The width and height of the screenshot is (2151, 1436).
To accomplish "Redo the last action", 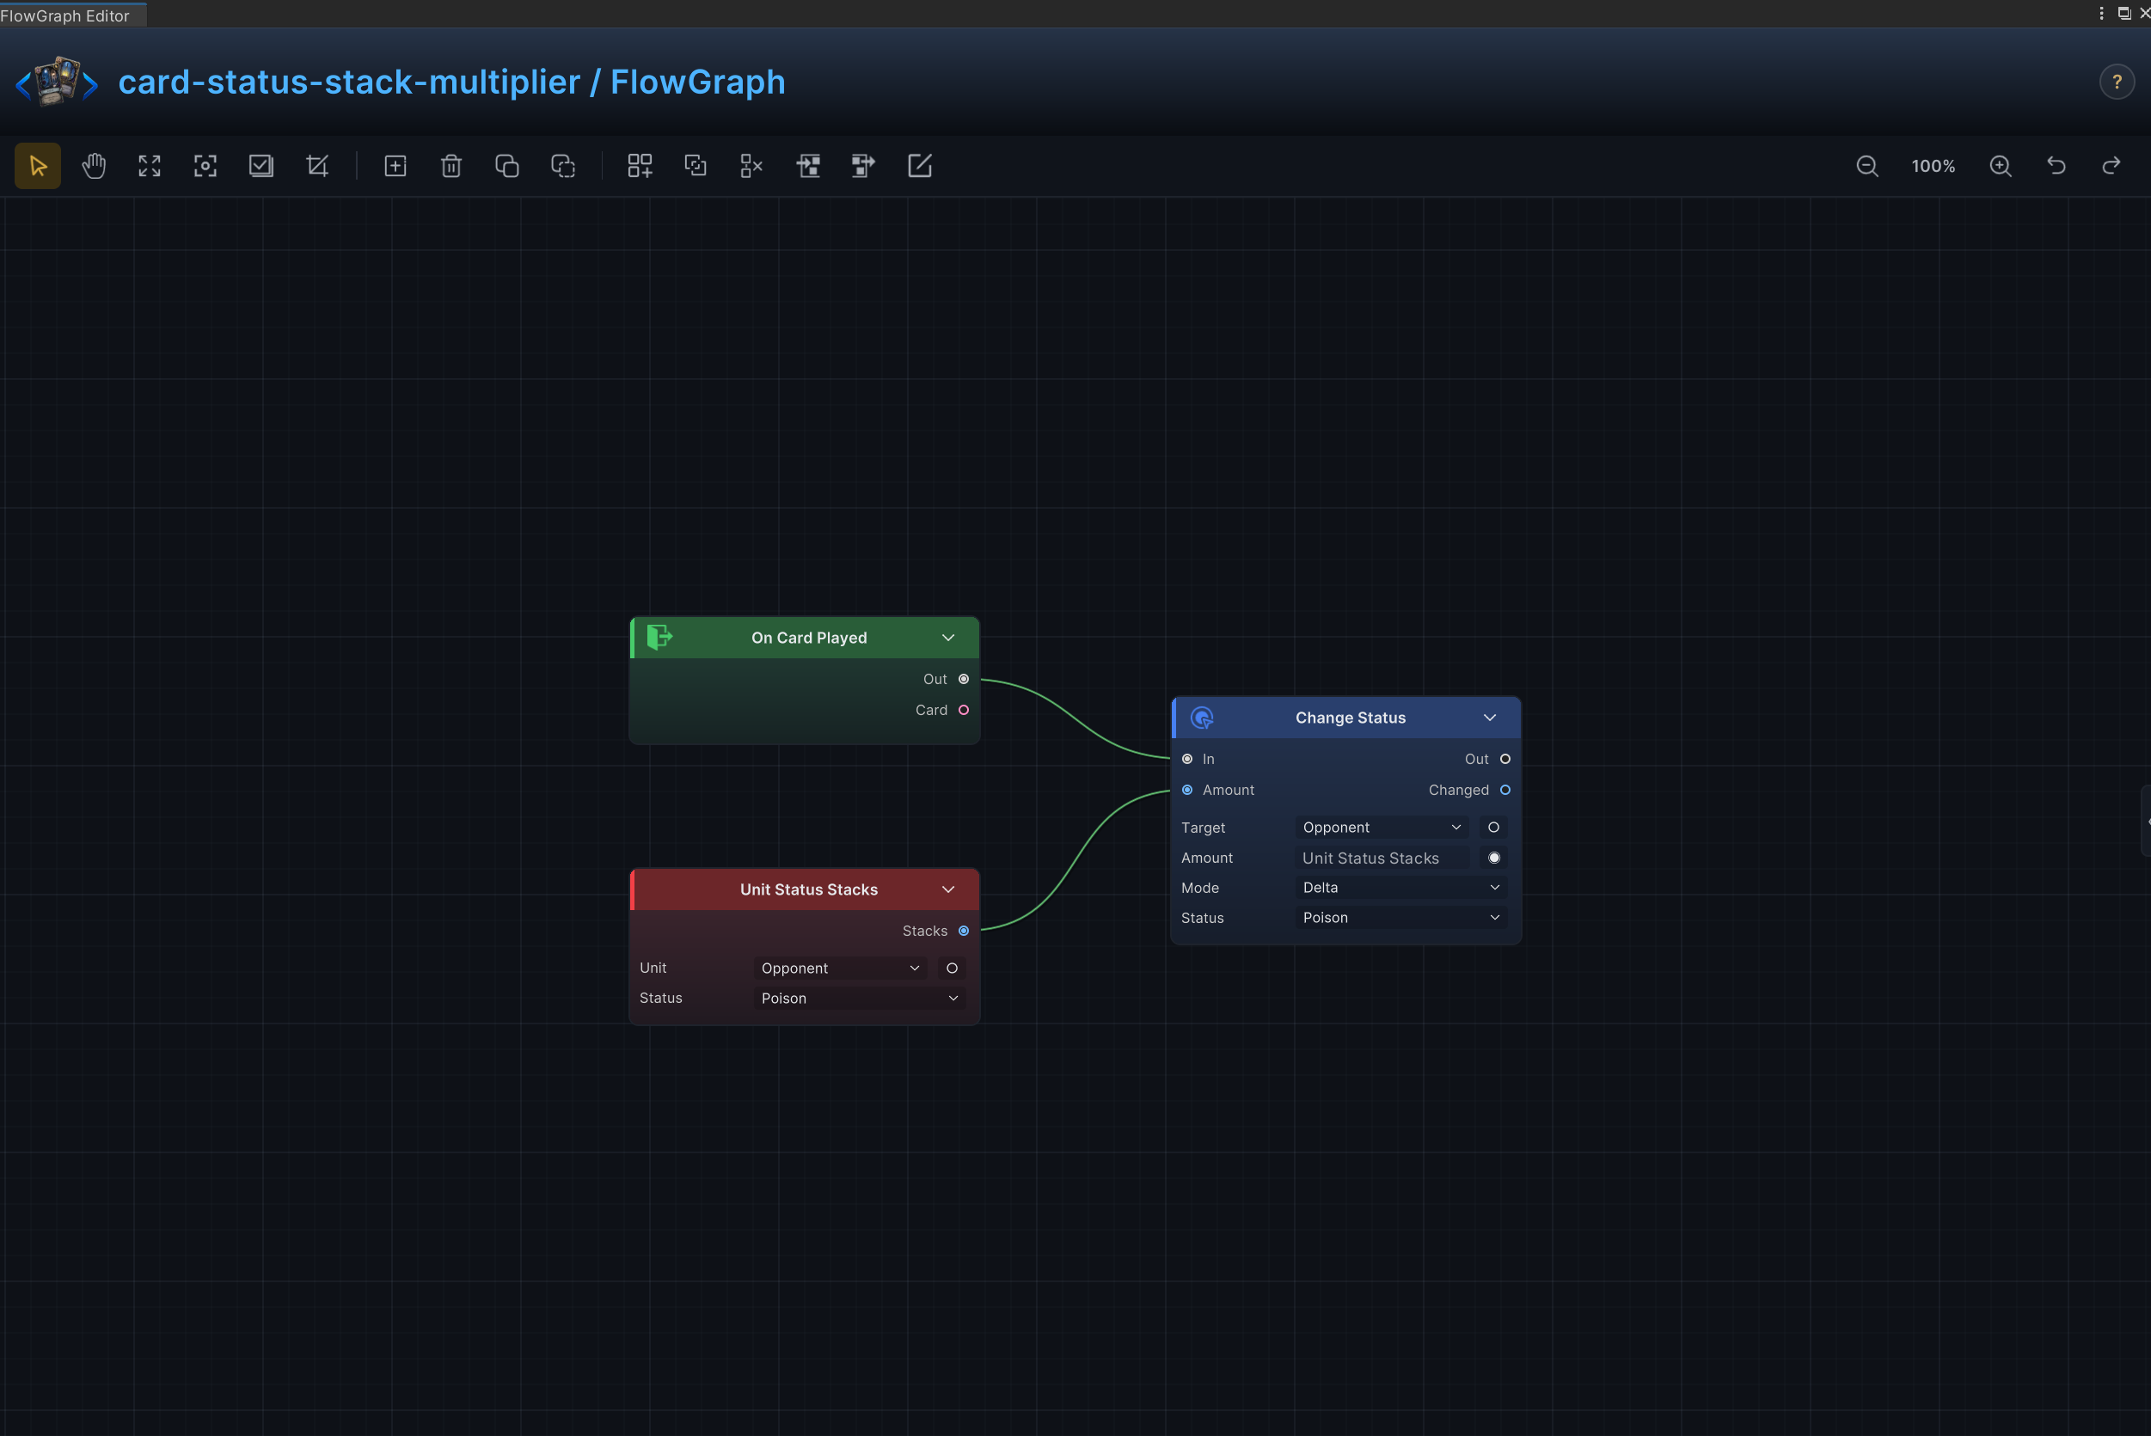I will point(2111,166).
